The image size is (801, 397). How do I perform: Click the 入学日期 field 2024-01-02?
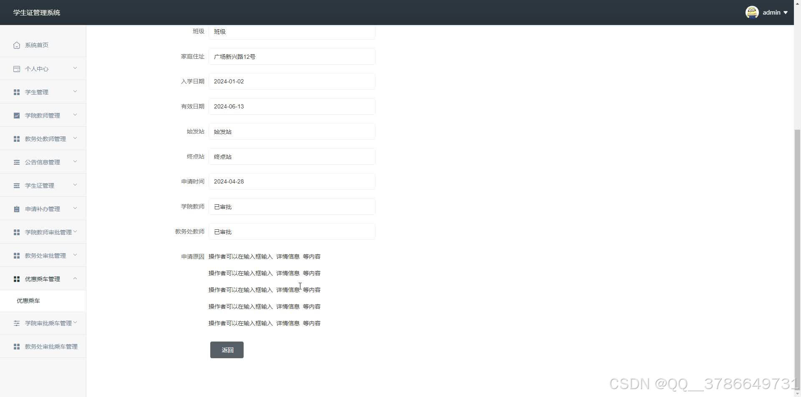292,81
